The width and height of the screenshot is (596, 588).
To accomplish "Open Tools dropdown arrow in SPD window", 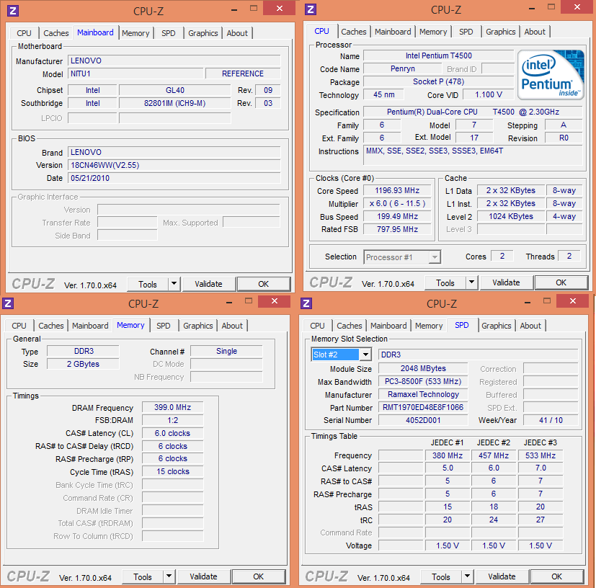I will point(467,576).
